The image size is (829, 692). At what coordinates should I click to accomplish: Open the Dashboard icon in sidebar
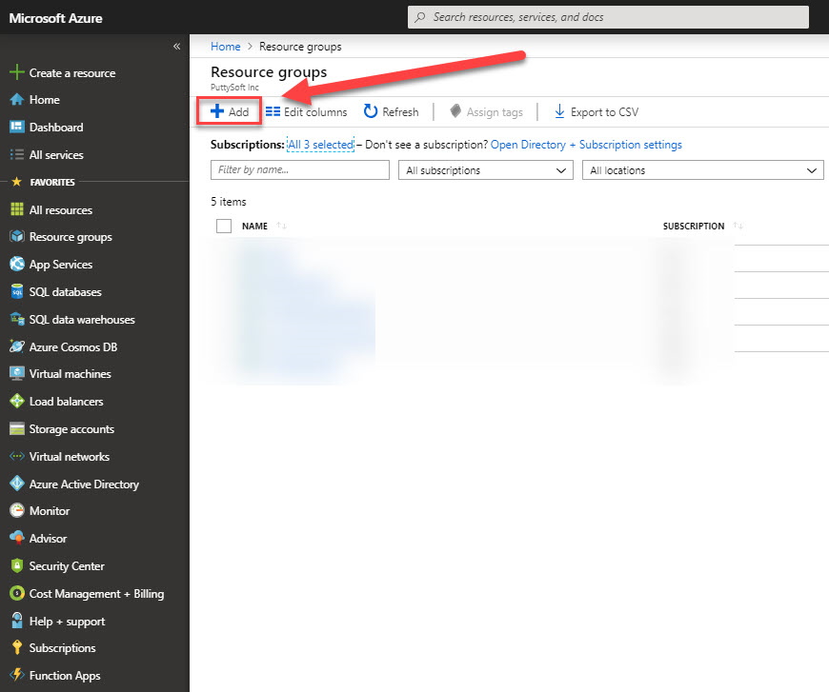(x=17, y=127)
